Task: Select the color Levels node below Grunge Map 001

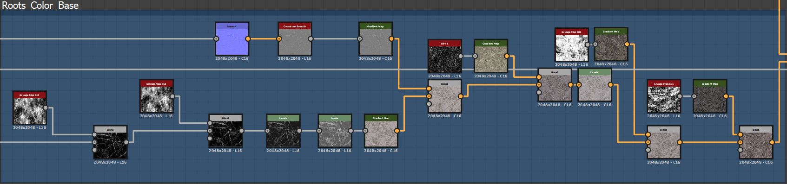Action: [594, 85]
